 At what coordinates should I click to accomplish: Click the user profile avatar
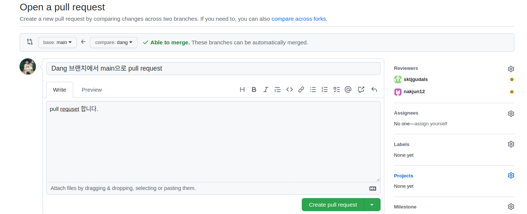coord(28,67)
